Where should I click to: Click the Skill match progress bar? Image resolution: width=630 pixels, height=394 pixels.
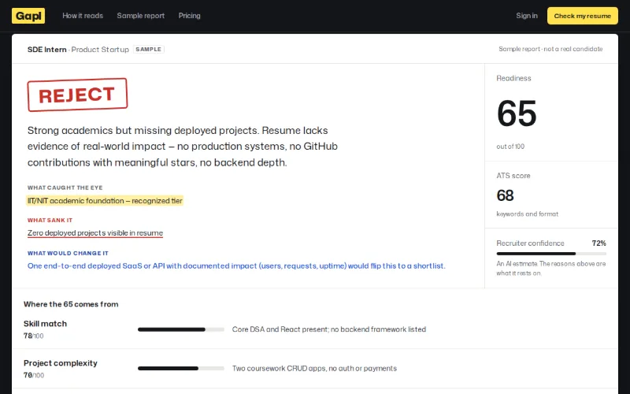(x=181, y=329)
